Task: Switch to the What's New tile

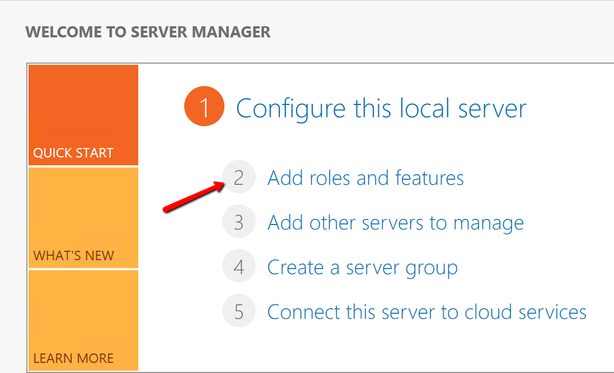Action: point(83,218)
